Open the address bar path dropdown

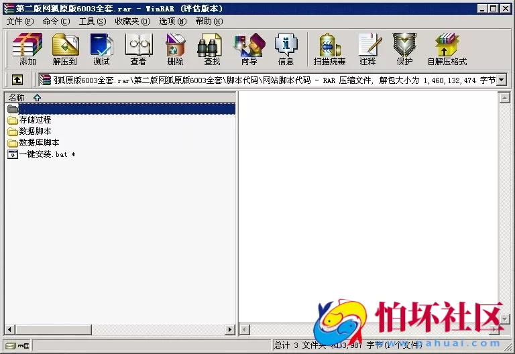(501, 80)
